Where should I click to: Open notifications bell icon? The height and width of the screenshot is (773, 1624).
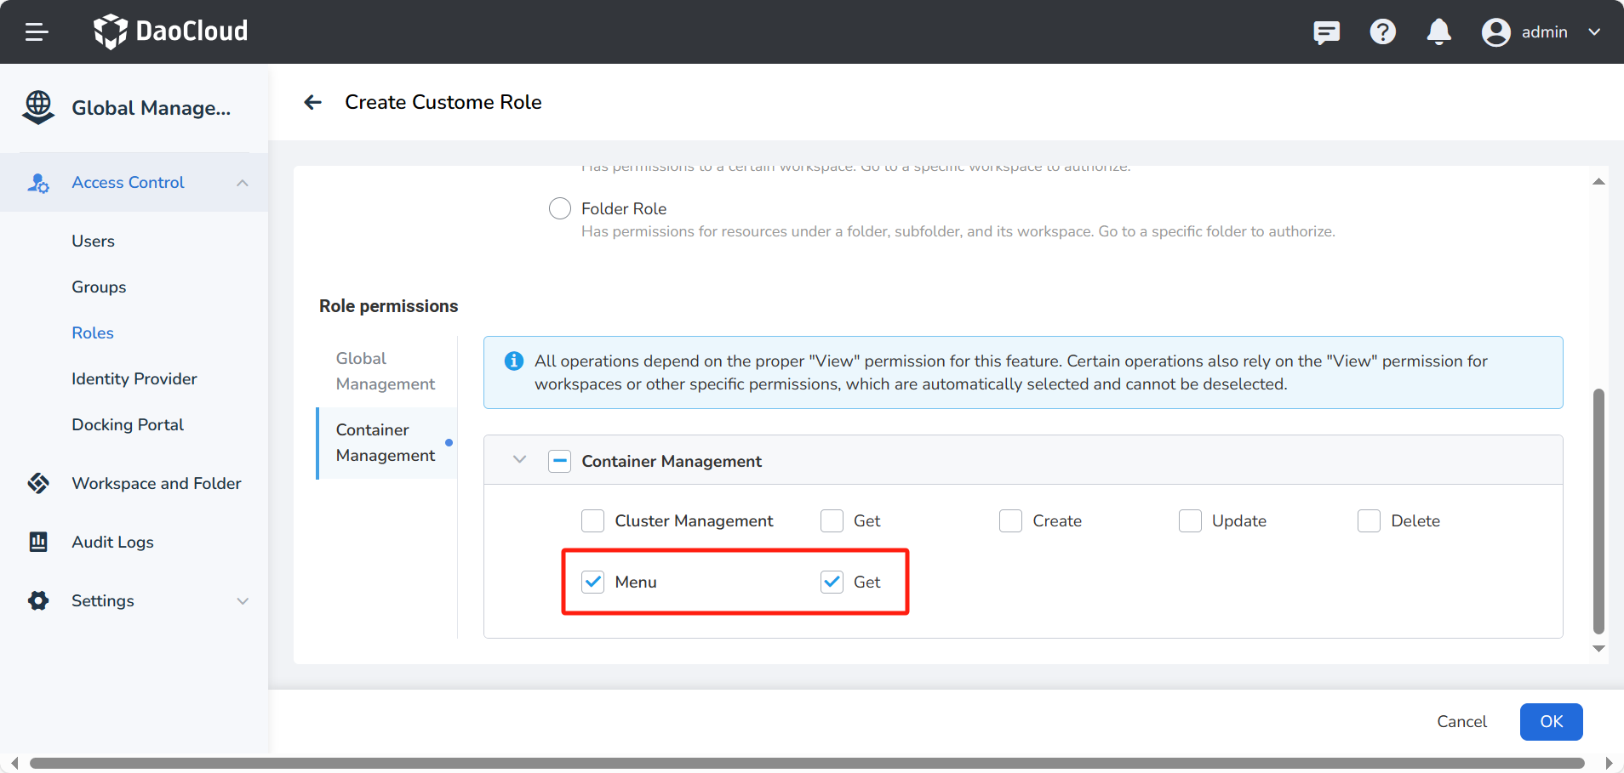click(1438, 31)
